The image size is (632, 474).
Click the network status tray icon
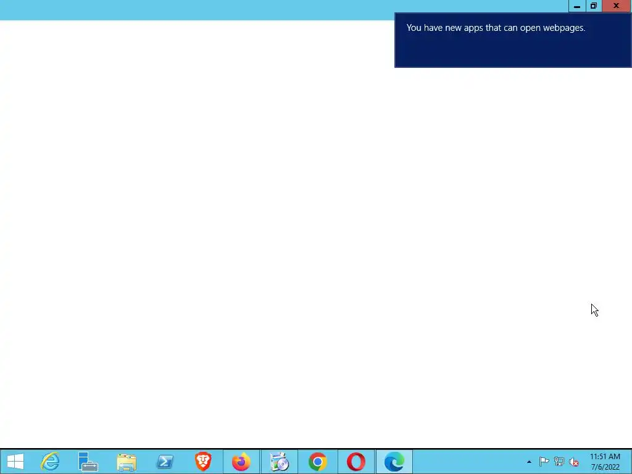click(559, 462)
